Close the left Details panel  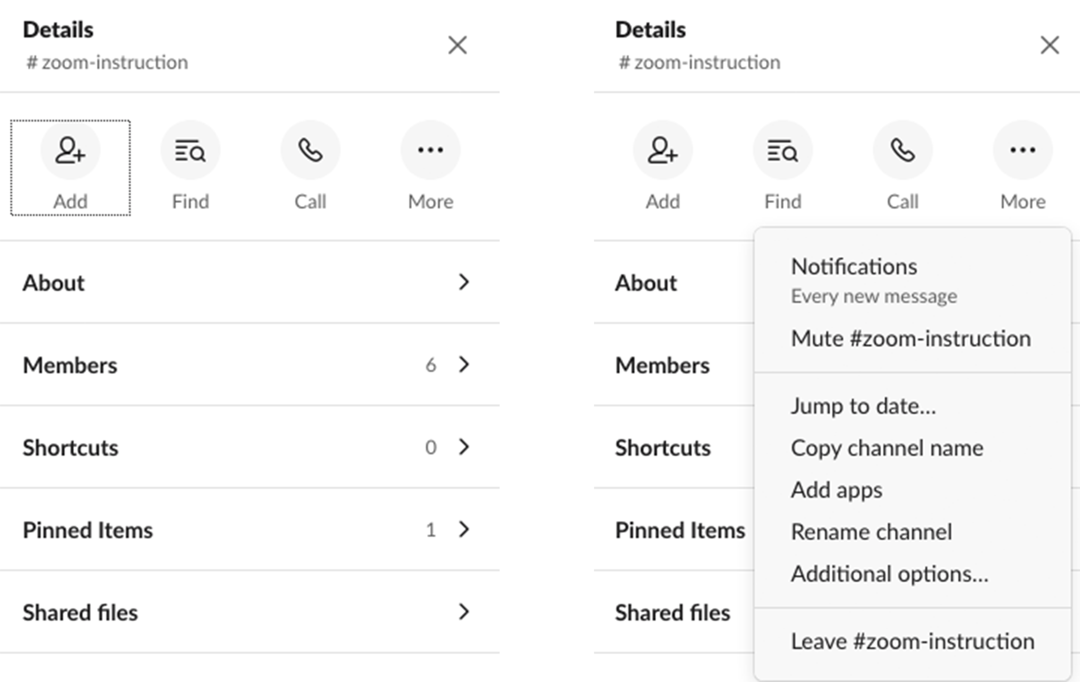pos(458,45)
